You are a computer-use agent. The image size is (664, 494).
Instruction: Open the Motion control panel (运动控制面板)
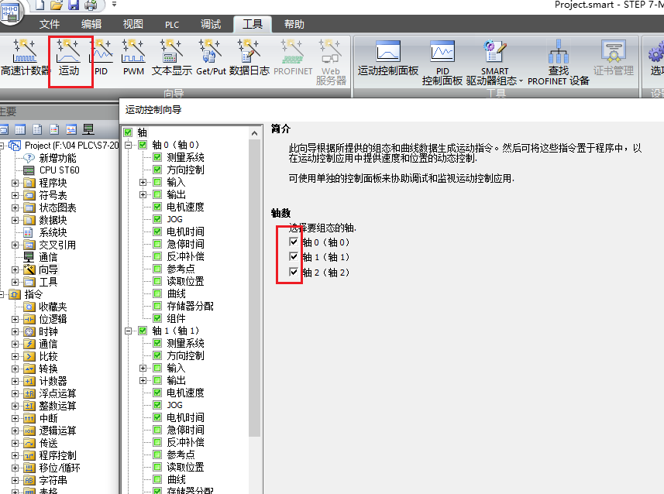(x=388, y=58)
